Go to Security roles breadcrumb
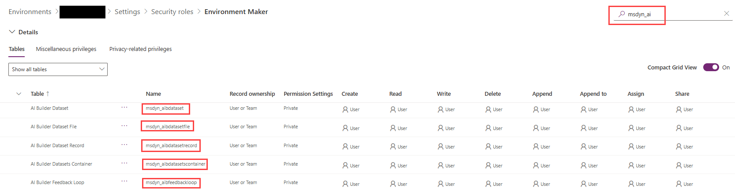735x192 pixels. (x=172, y=12)
